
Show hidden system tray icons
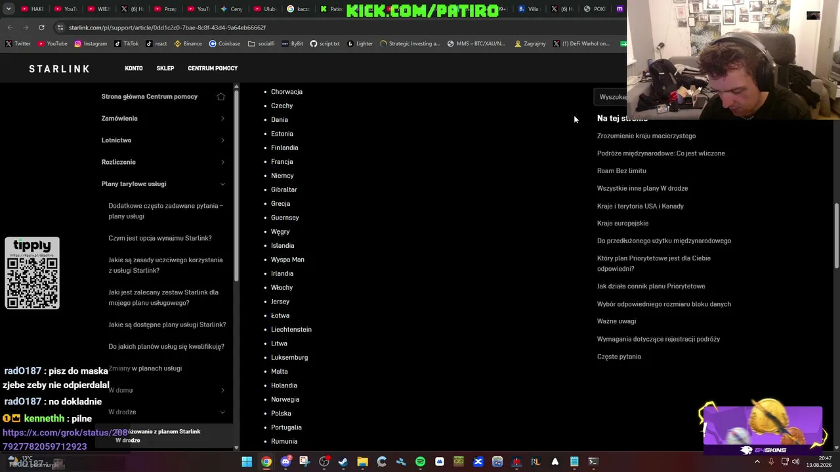coord(757,462)
